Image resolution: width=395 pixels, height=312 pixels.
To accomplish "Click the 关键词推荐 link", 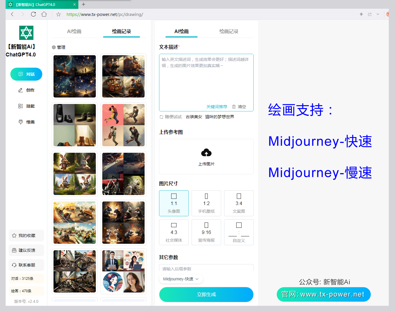I will point(217,107).
